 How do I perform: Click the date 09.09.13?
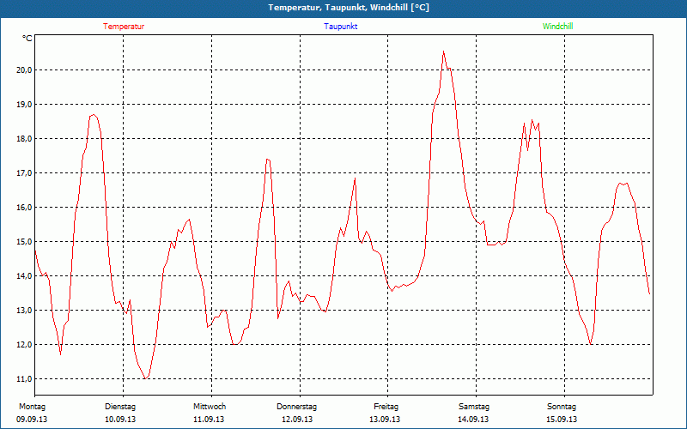tap(32, 420)
